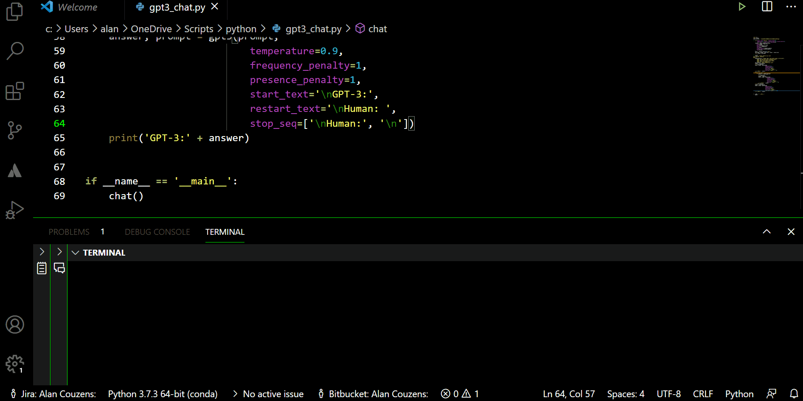
Task: Click the OneDrive breadcrumb segment
Action: 152,29
